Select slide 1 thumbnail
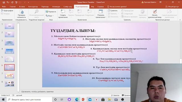 tap(9, 26)
